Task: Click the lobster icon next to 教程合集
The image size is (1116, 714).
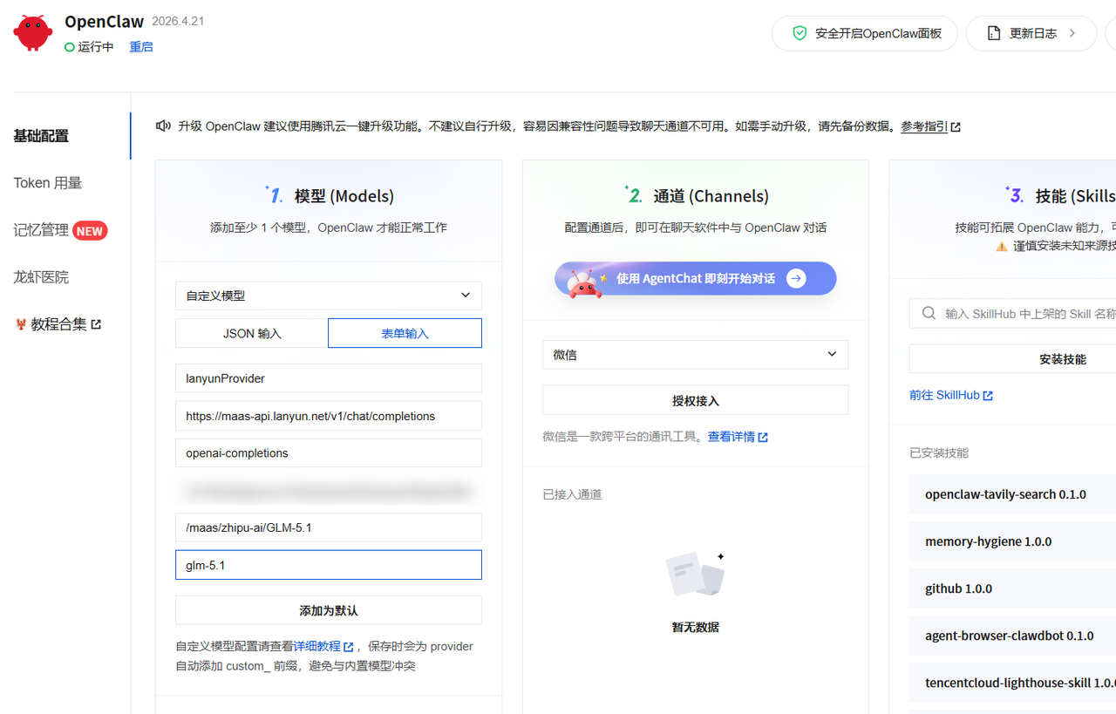Action: (21, 324)
